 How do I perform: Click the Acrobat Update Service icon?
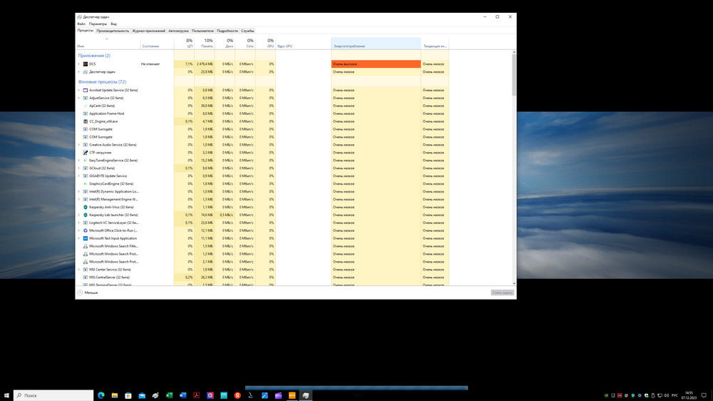(86, 90)
